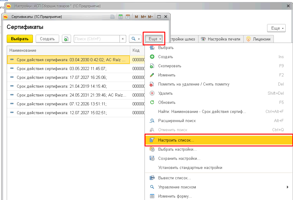Image resolution: width=293 pixels, height=200 pixels.
Task: Choose Изменить форму... menu entry
Action: click(x=219, y=196)
